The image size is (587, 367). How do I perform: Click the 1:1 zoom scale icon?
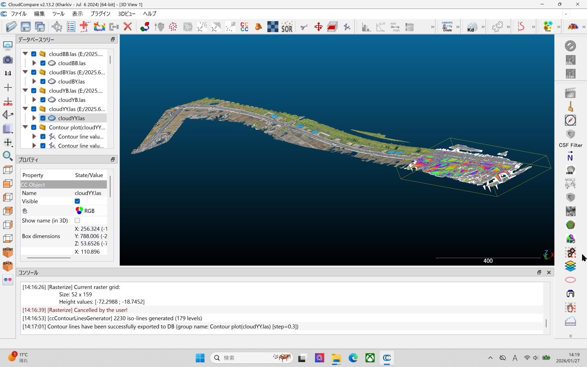[8, 73]
